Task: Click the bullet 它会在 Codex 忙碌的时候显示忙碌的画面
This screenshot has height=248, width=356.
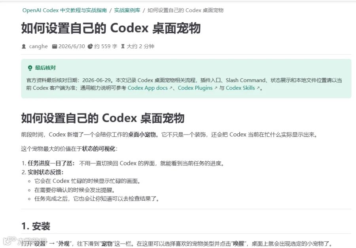Action: tap(88, 181)
